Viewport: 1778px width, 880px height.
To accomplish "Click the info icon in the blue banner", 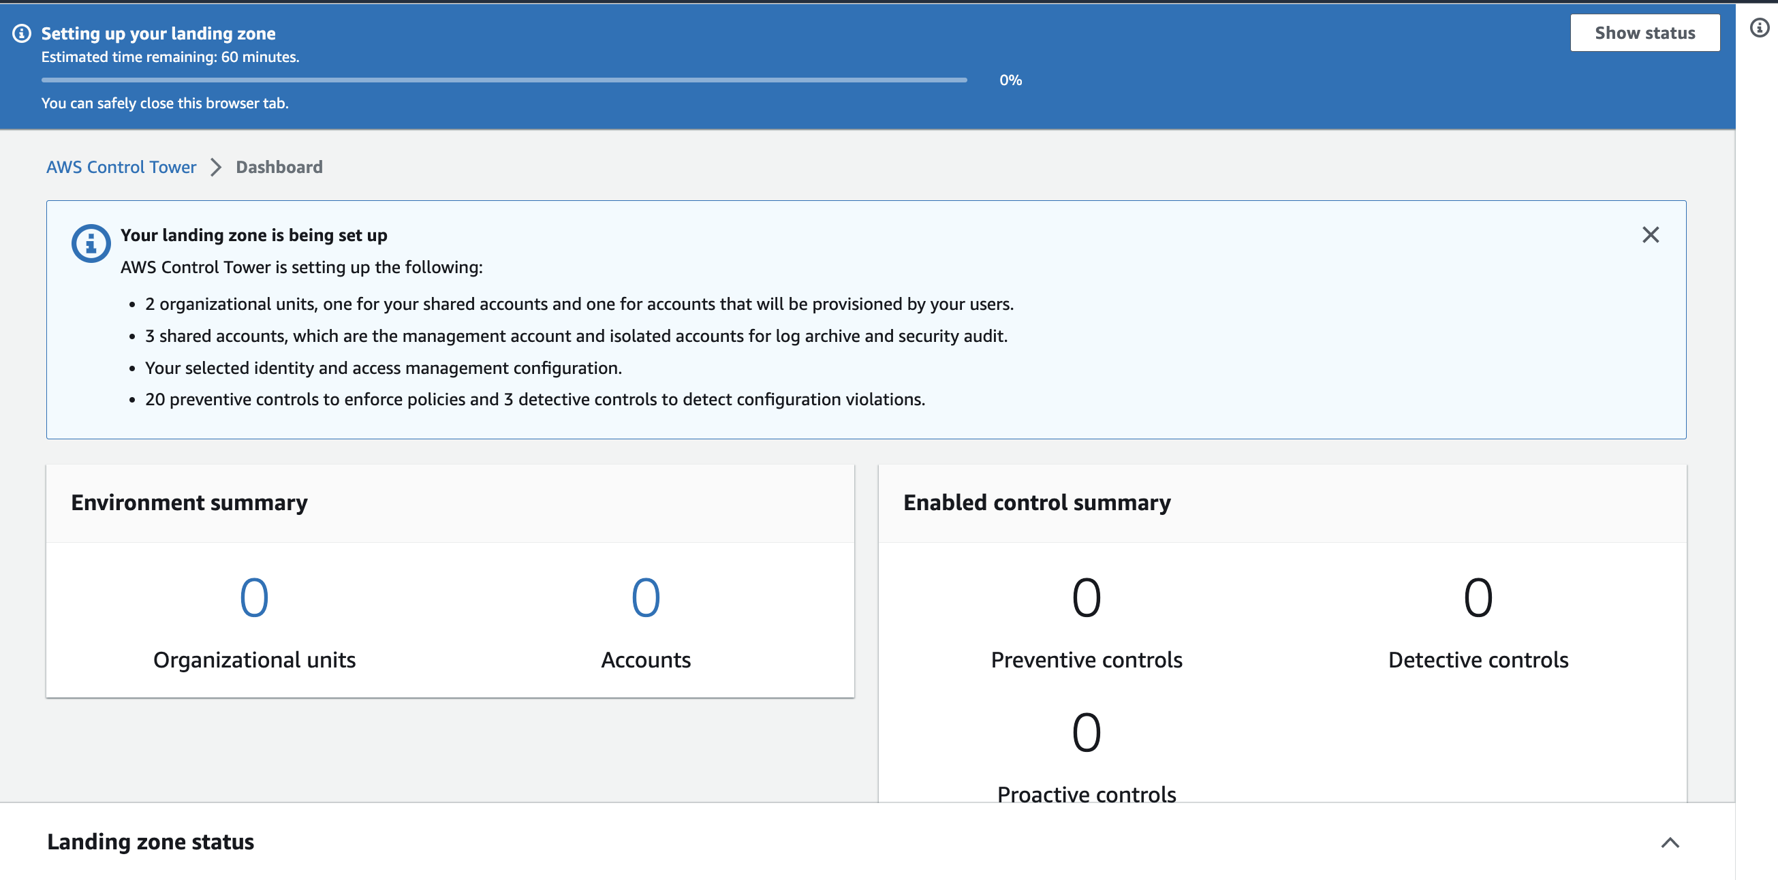I will (x=22, y=33).
